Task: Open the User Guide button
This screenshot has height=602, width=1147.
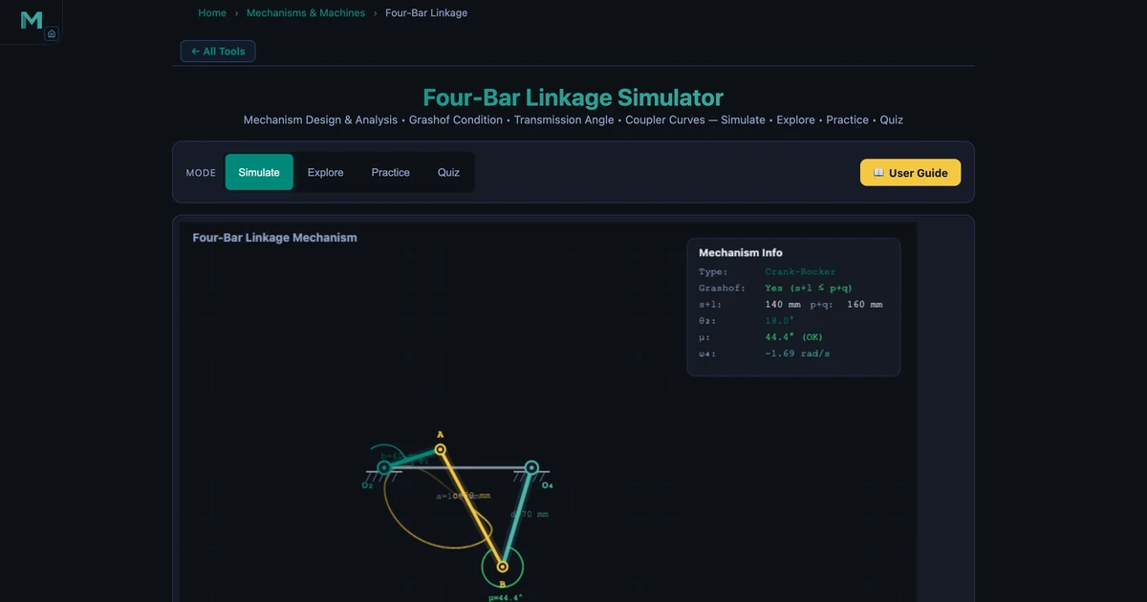Action: coord(910,173)
